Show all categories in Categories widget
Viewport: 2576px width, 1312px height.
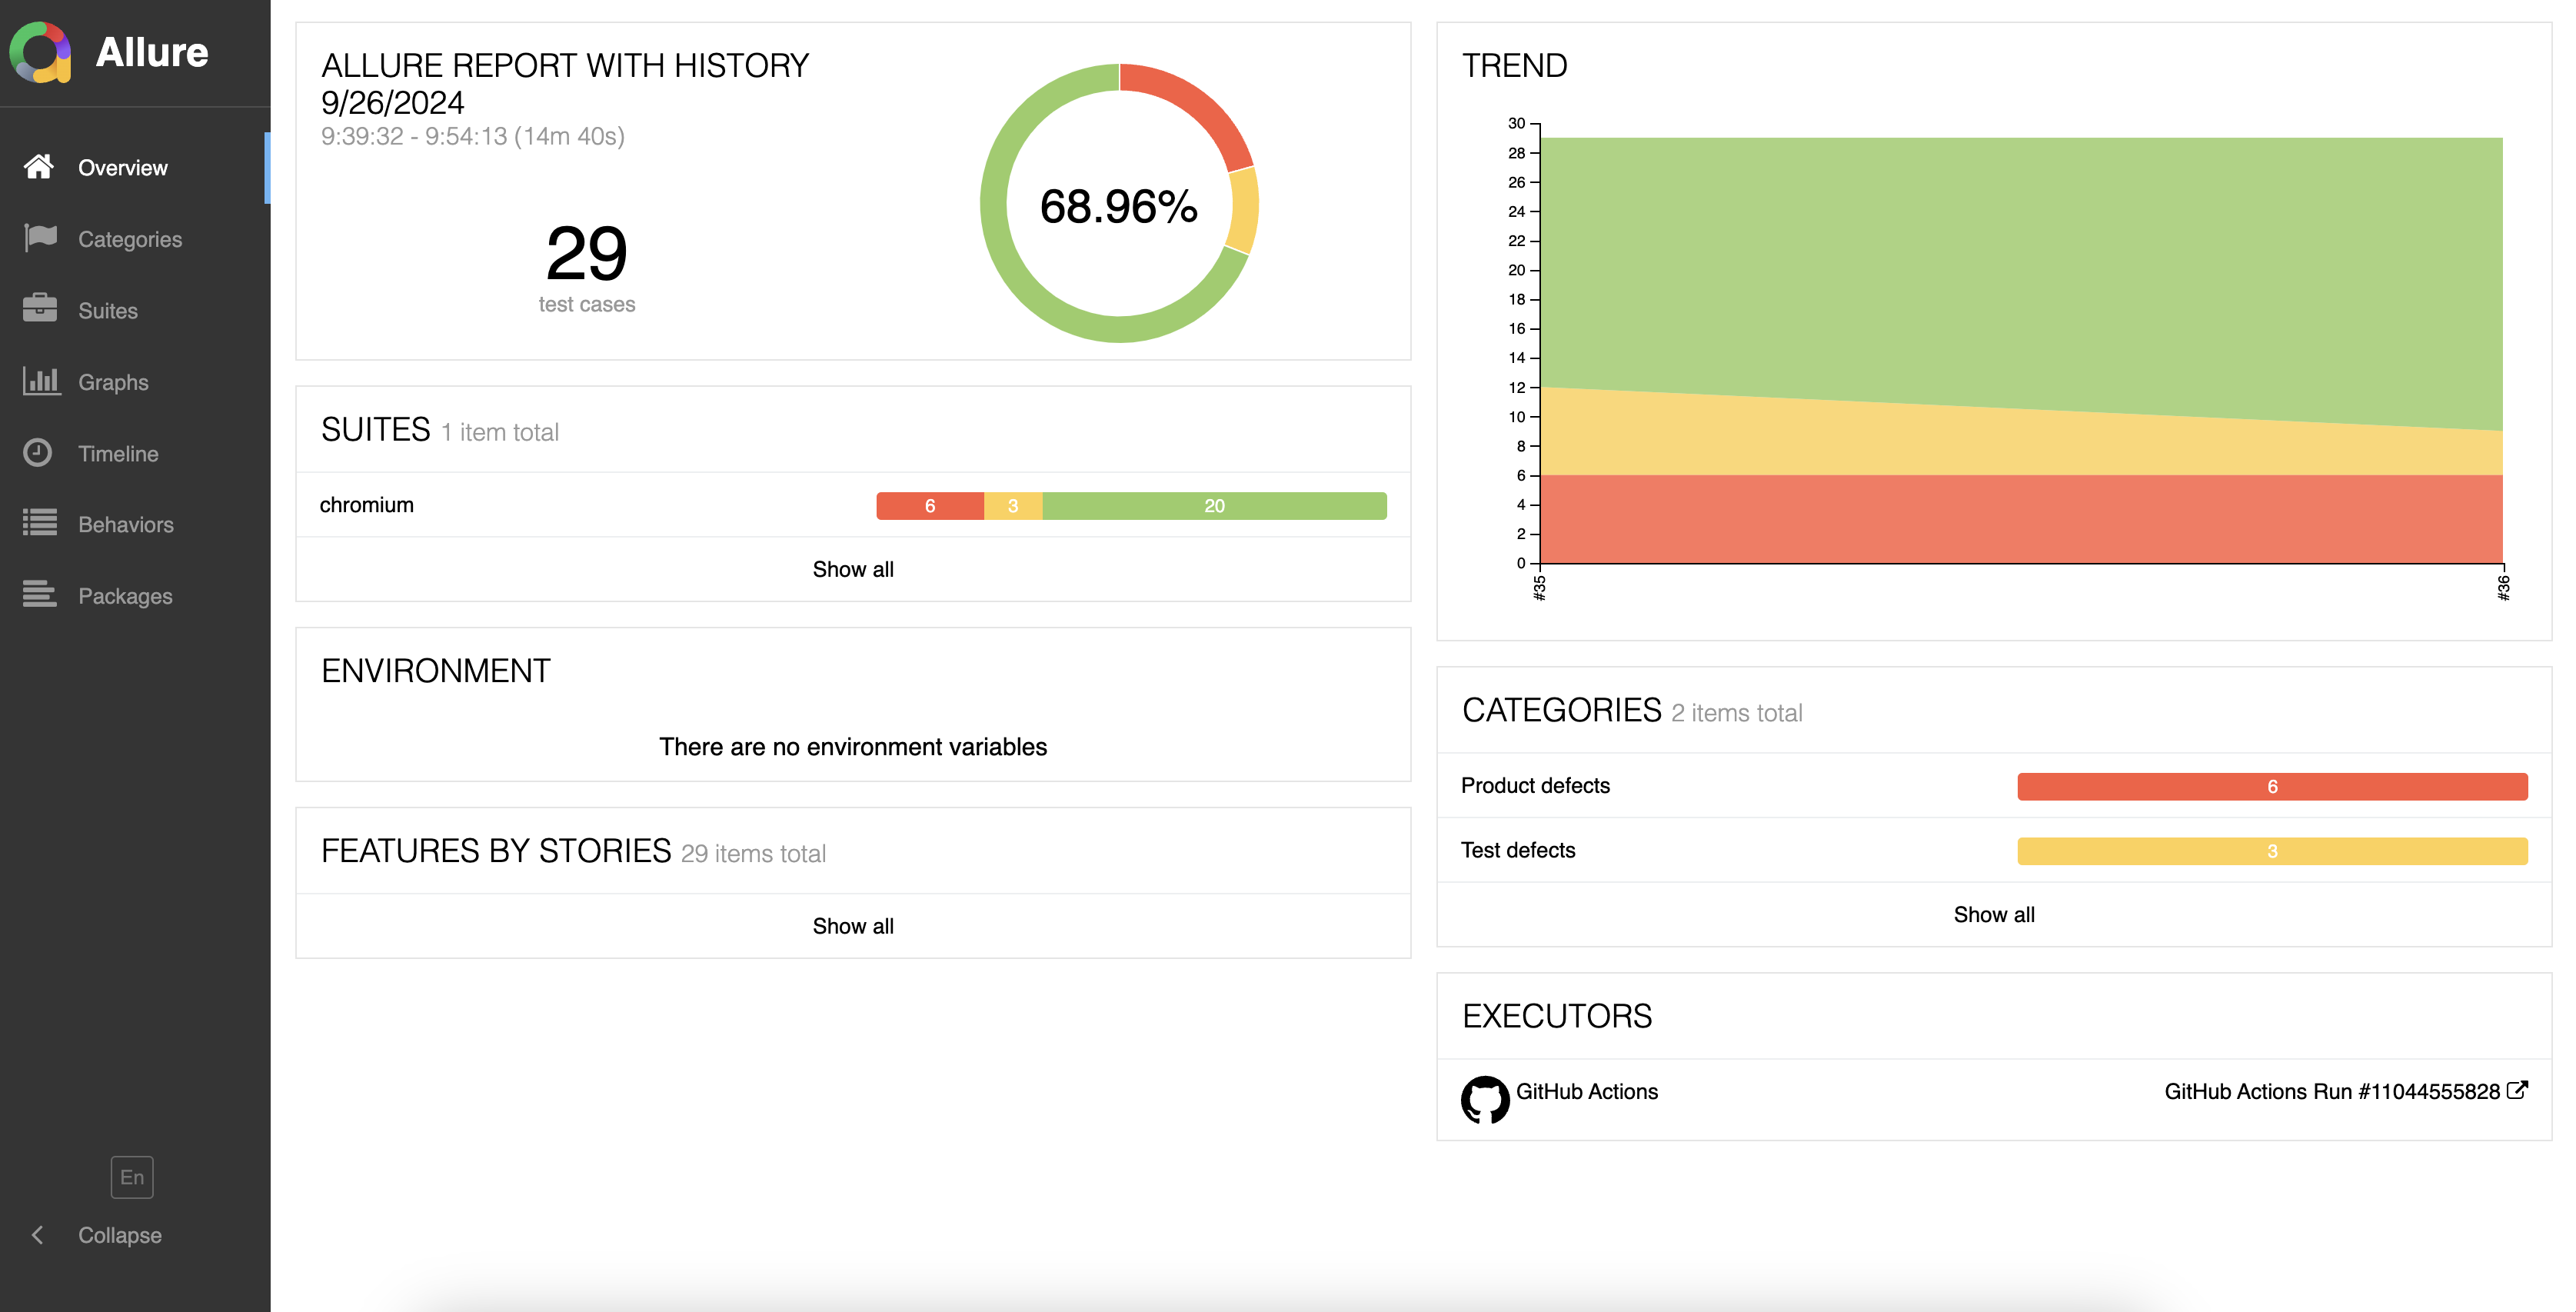(x=1994, y=914)
